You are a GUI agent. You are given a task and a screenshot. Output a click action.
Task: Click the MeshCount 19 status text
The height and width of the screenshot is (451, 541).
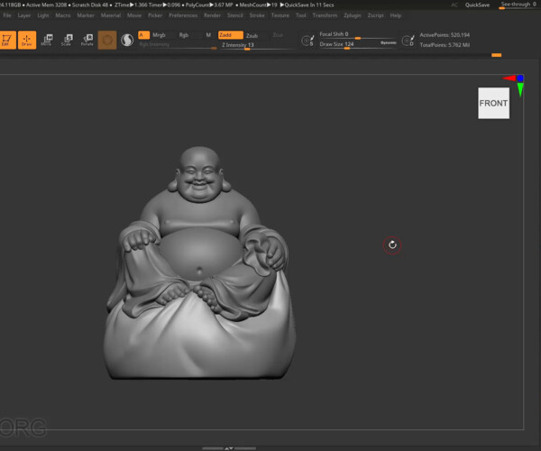(258, 5)
